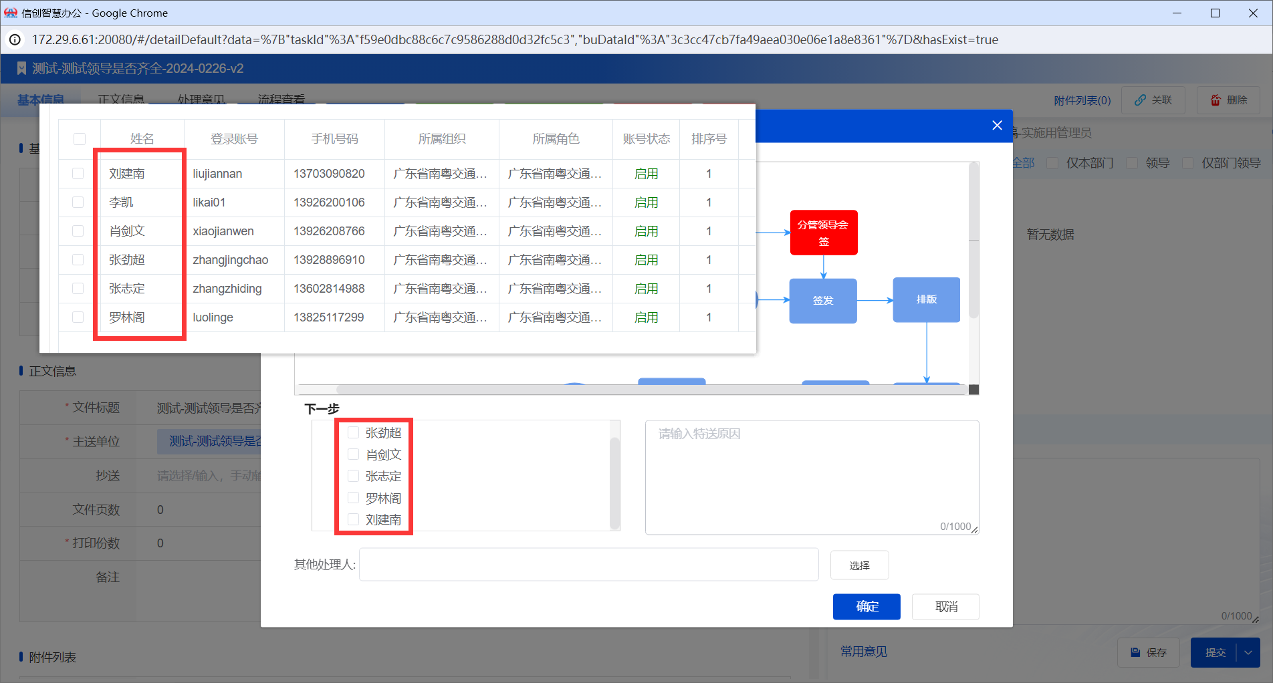1273x683 pixels.
Task: Click the 确定 confirm button
Action: click(866, 607)
